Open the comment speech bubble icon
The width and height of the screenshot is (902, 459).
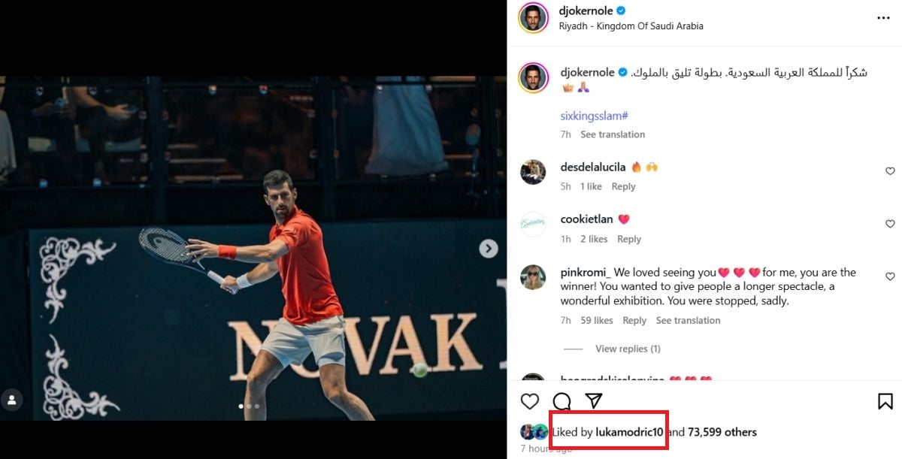click(x=562, y=401)
